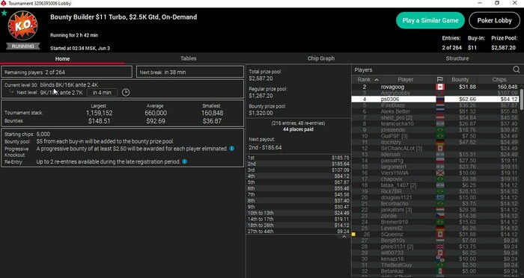Click Play a Similar Game button

430,20
